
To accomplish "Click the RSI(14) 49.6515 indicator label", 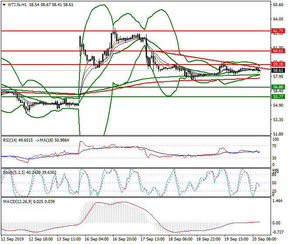I will tap(18, 140).
